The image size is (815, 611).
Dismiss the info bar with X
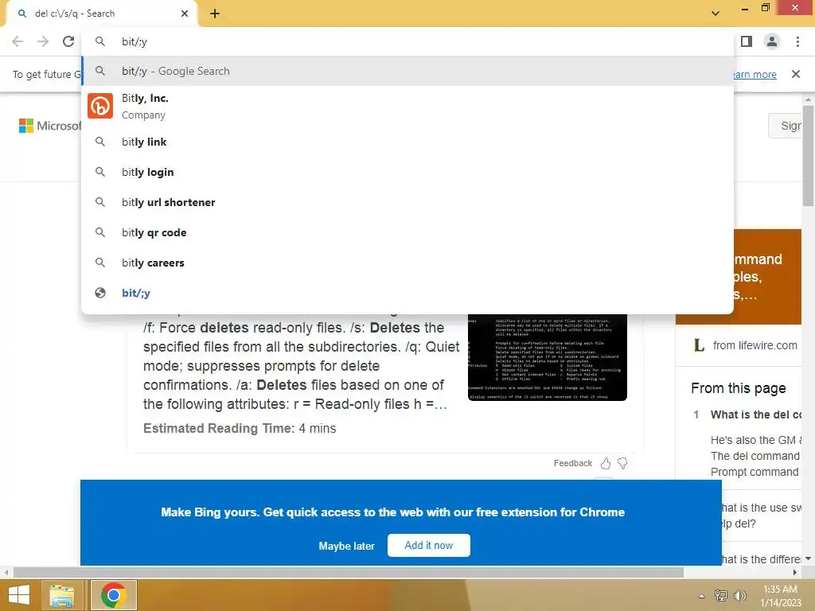tap(795, 74)
